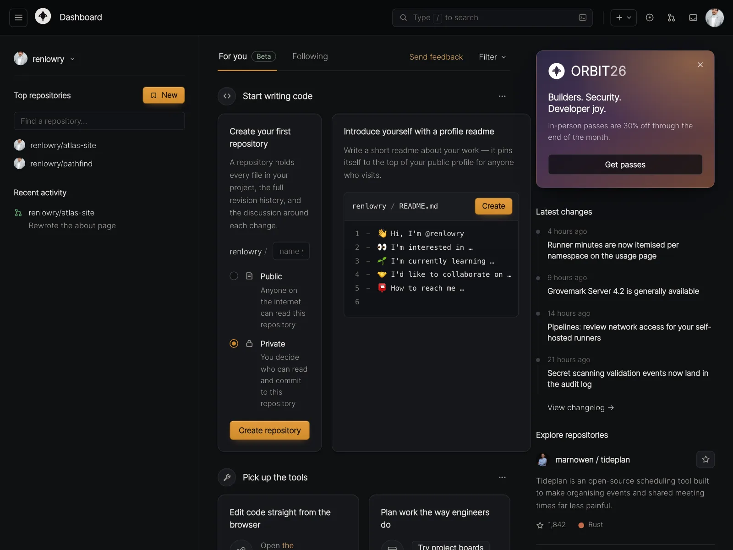Open renlowry/atlas-site in Top repositories
Screen dimensions: 733x550
tap(63, 145)
